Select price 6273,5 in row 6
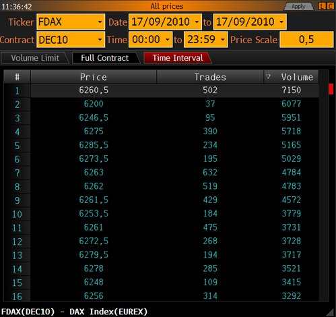336x317 pixels. 94,158
